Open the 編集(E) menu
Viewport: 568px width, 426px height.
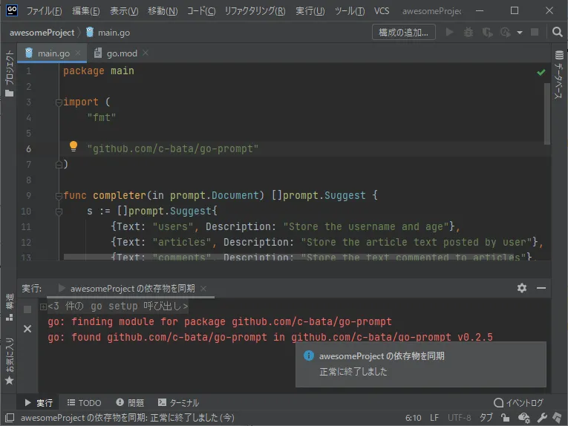pyautogui.click(x=86, y=11)
